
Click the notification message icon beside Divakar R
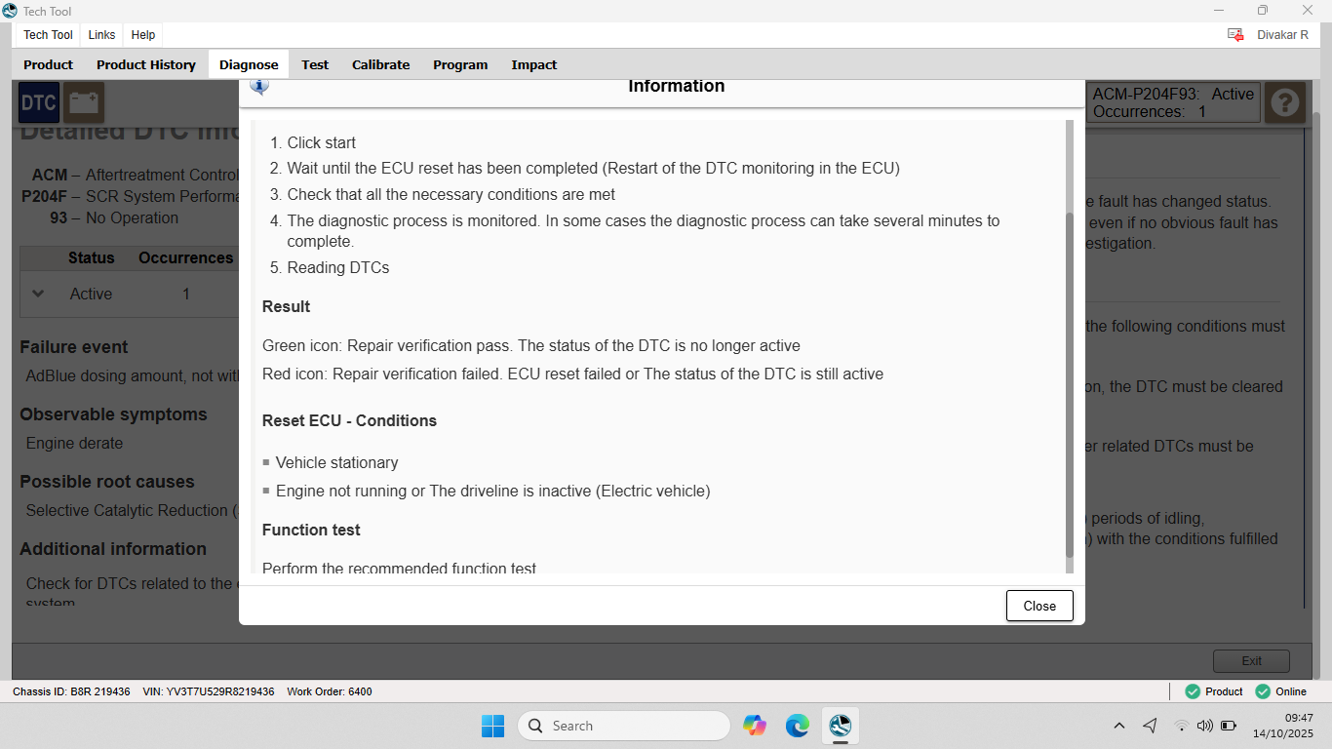pos(1235,35)
